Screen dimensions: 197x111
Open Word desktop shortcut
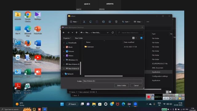pos(38,44)
